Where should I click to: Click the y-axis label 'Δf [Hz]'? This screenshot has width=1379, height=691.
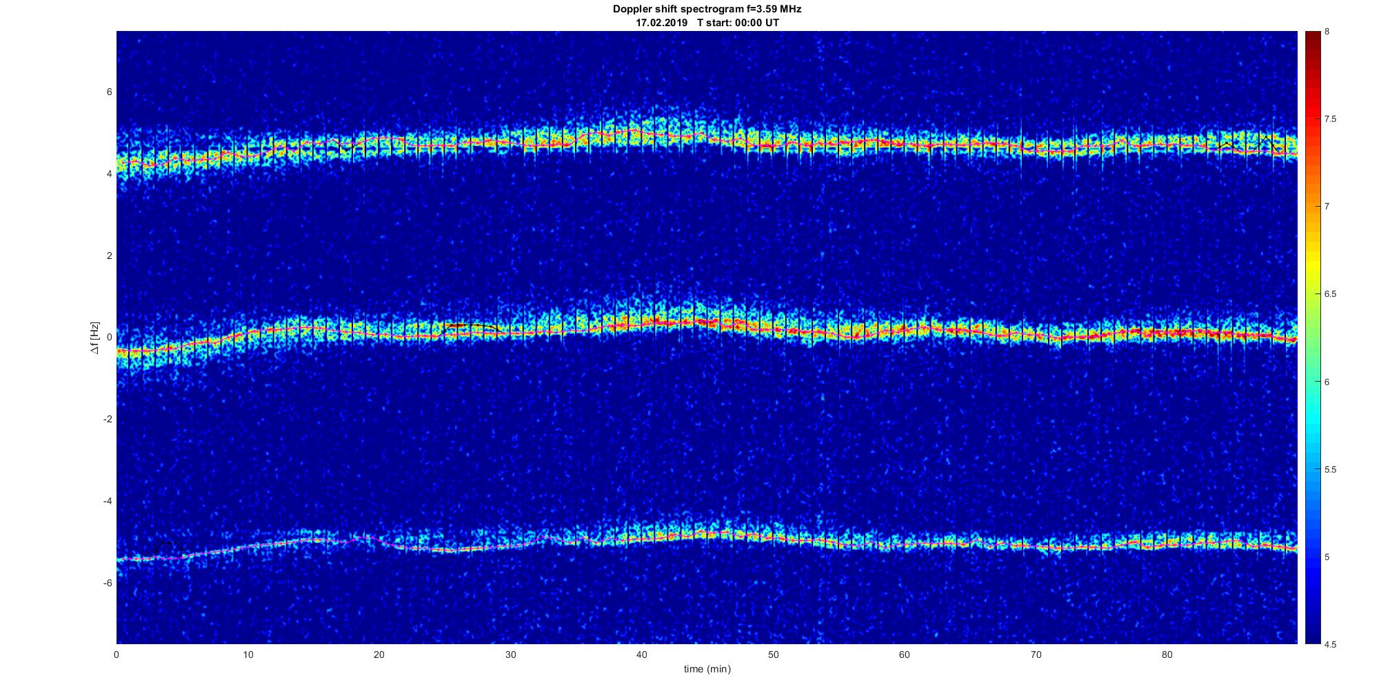coord(95,338)
